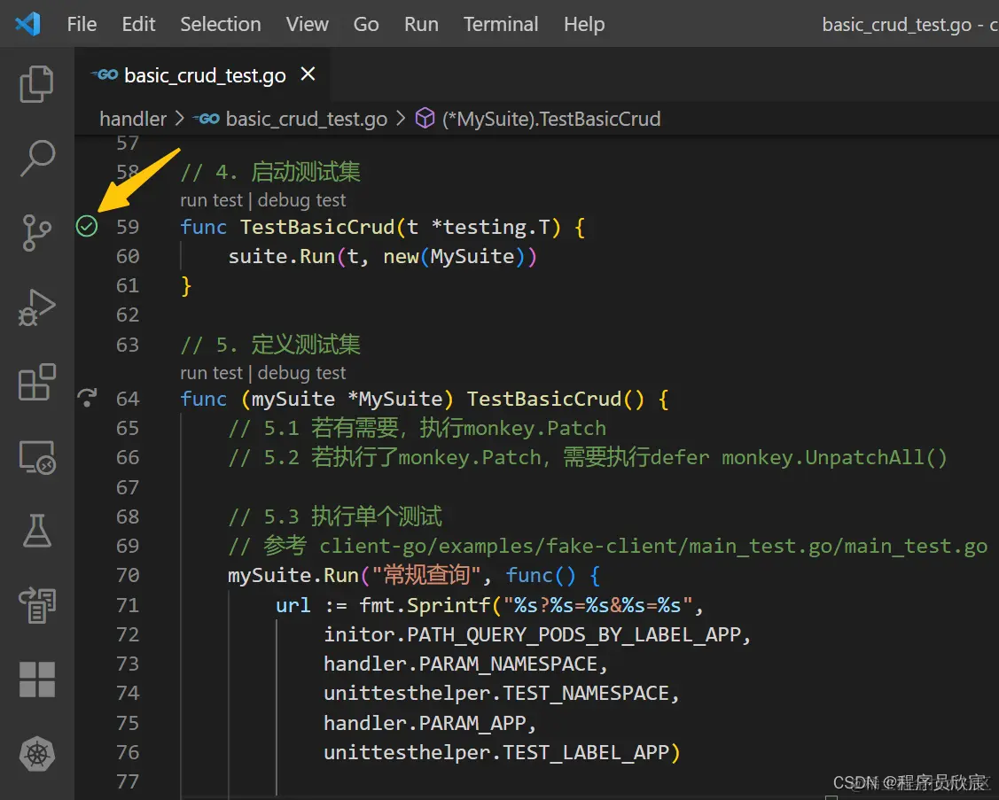Open the Source Control view
The height and width of the screenshot is (800, 999).
coord(37,232)
